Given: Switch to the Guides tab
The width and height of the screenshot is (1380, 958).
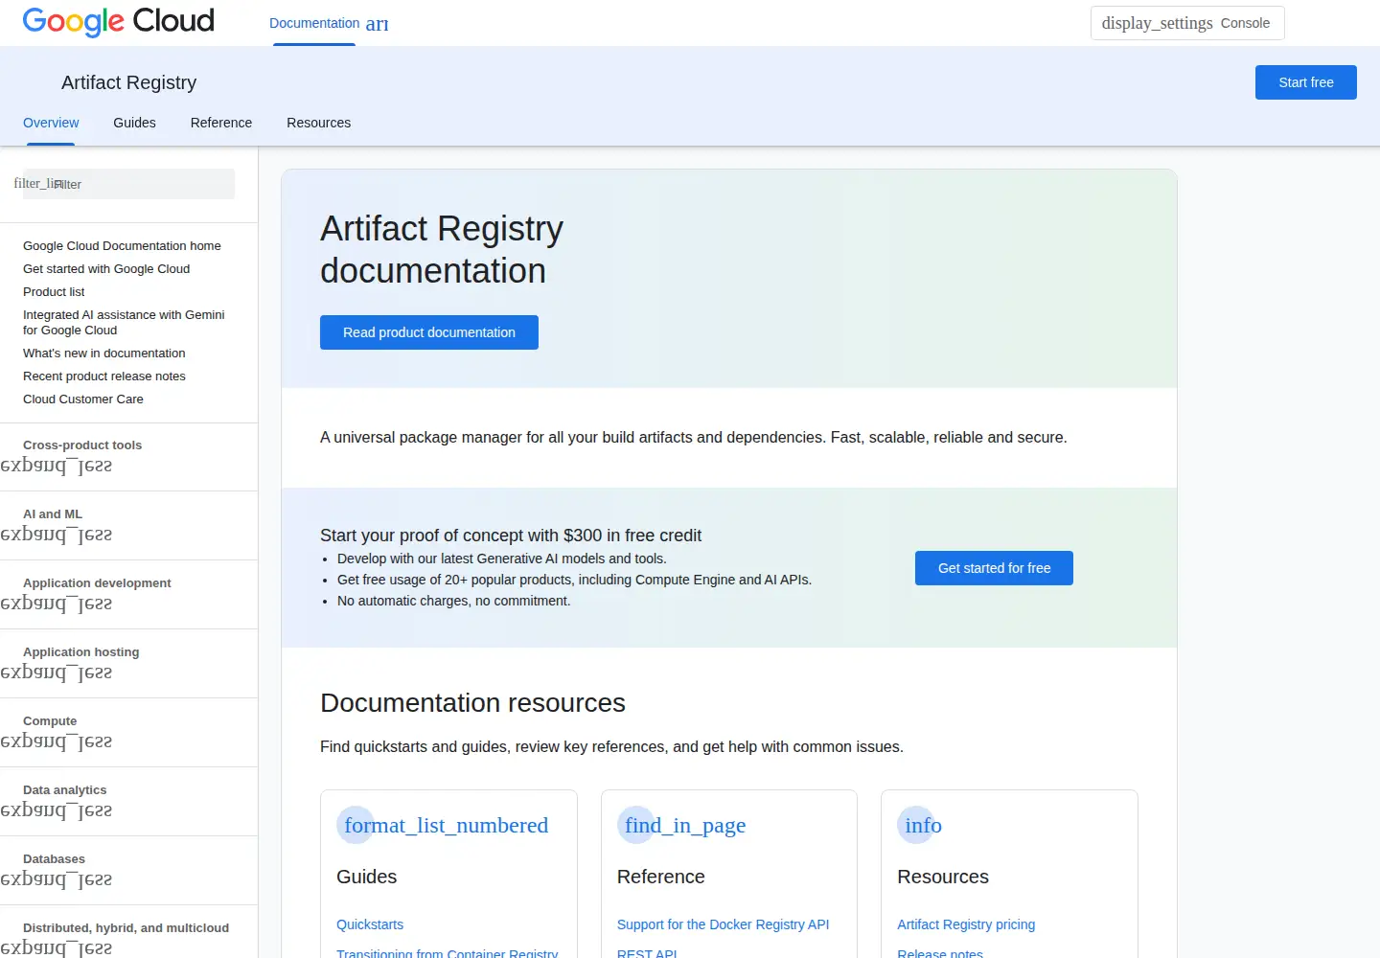Looking at the screenshot, I should click(134, 123).
